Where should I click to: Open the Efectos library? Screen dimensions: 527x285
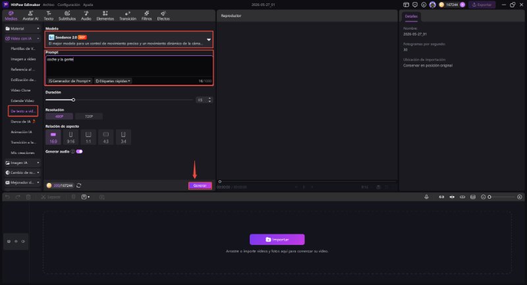click(x=163, y=16)
